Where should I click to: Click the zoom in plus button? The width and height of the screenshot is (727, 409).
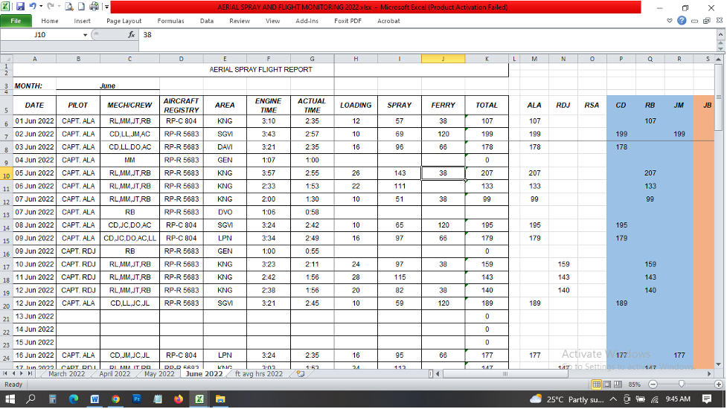point(719,384)
